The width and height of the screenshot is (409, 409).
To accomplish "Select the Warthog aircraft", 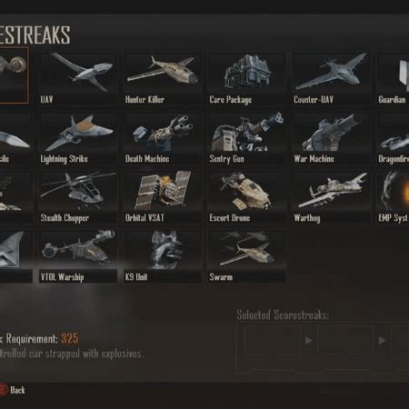I will pos(331,197).
